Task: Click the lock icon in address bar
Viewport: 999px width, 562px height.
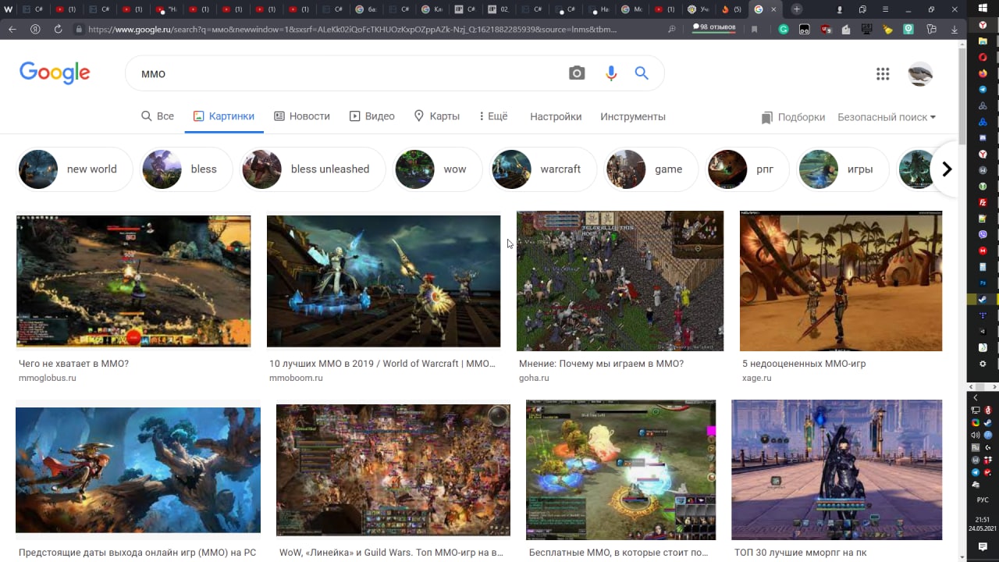Action: [x=79, y=29]
